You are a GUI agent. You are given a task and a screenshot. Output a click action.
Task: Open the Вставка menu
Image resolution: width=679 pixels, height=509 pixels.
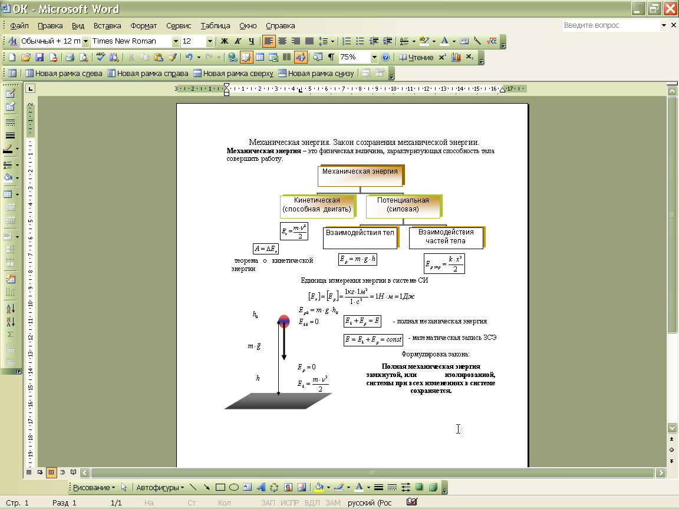tap(107, 25)
